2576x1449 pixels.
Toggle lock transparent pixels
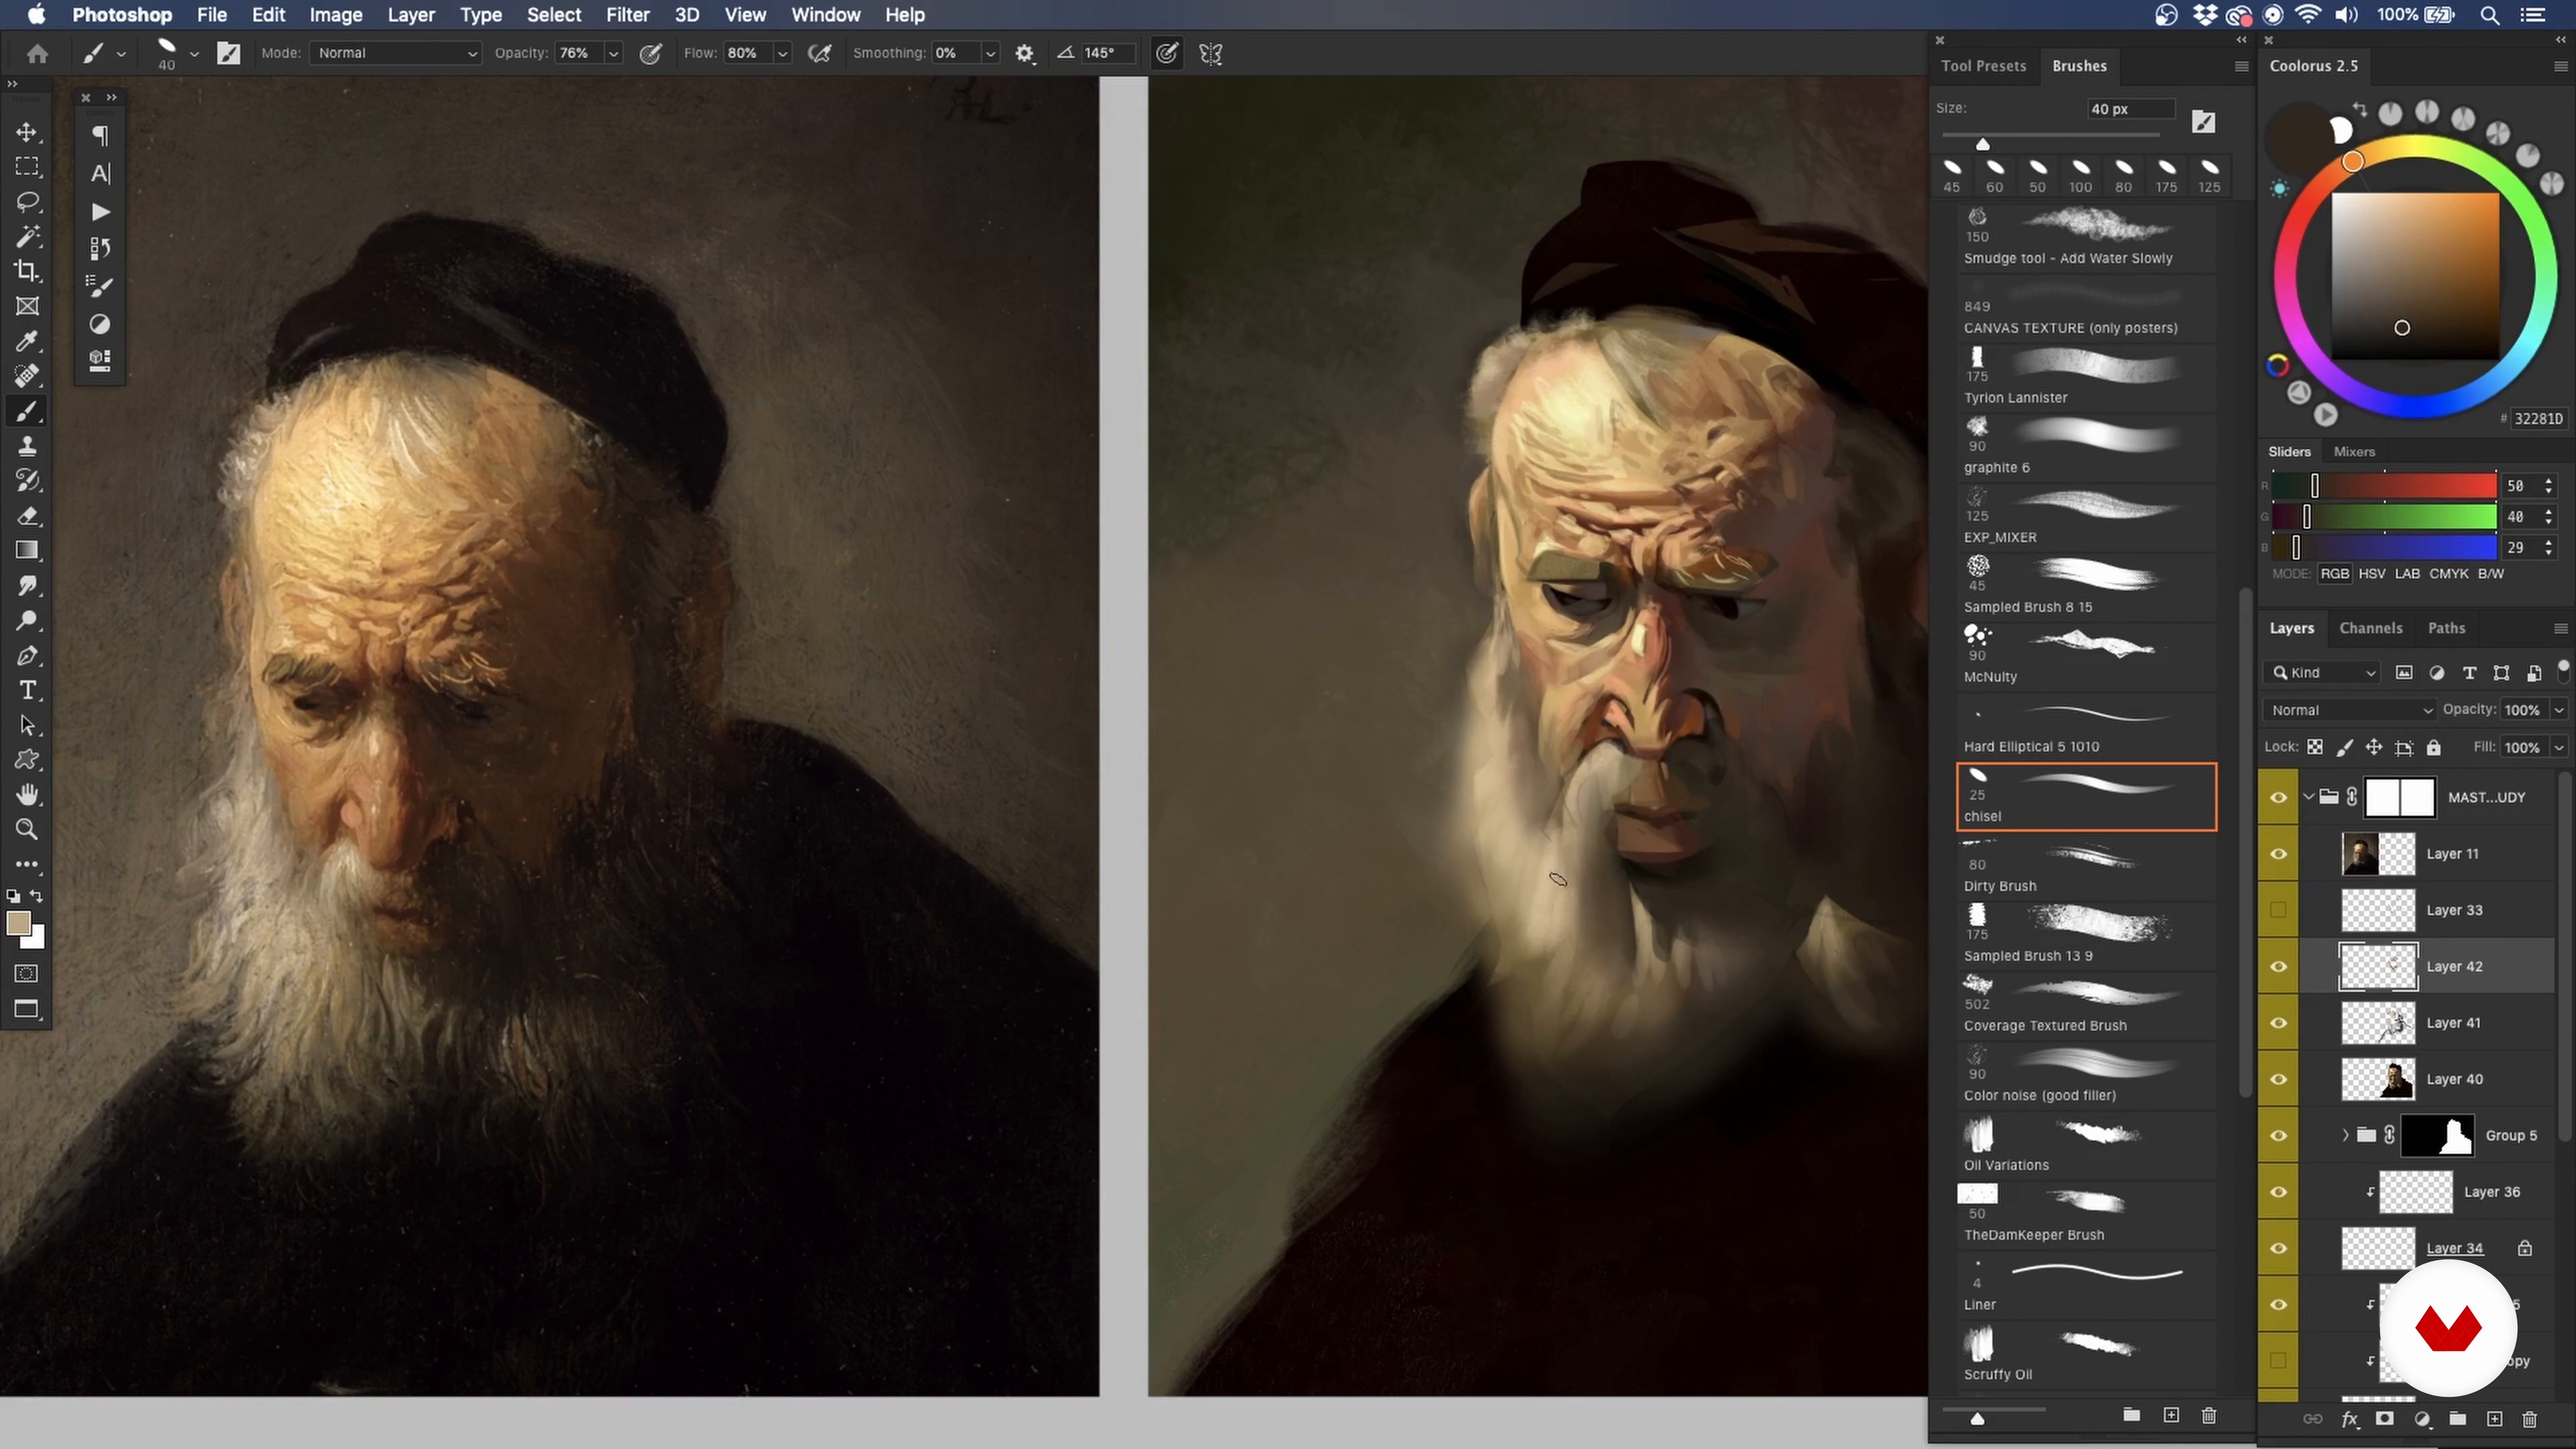[x=2315, y=747]
